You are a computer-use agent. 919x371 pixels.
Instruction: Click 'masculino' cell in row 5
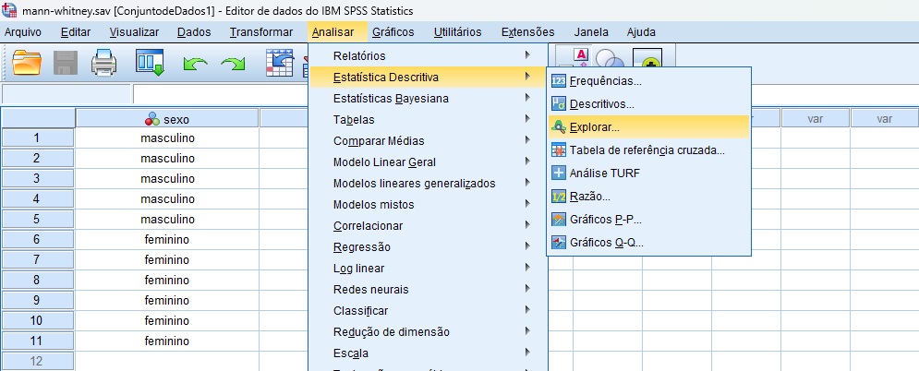point(167,220)
